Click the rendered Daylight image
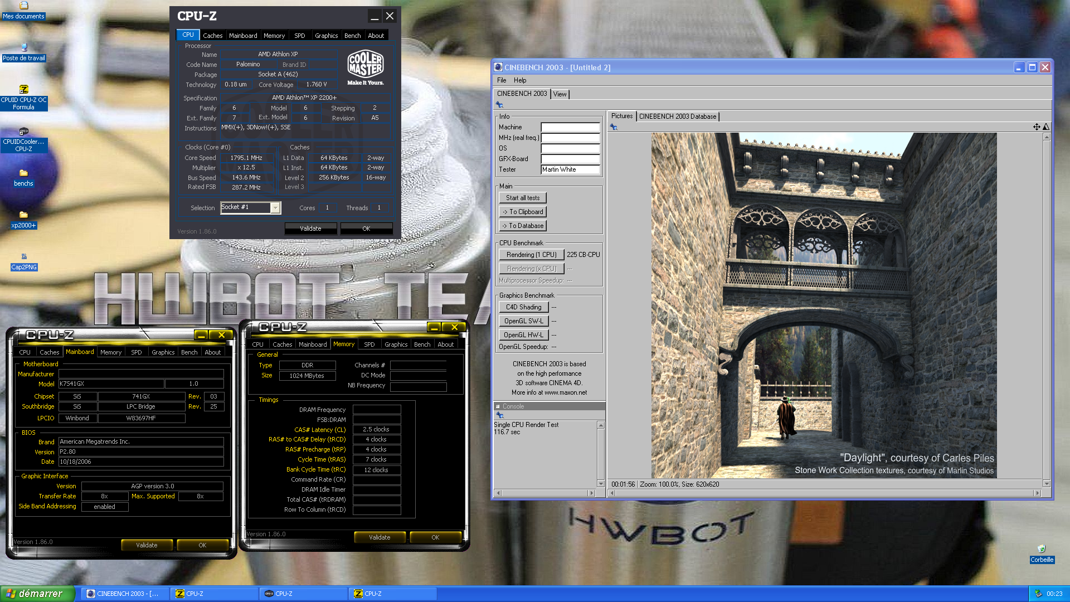 [824, 305]
